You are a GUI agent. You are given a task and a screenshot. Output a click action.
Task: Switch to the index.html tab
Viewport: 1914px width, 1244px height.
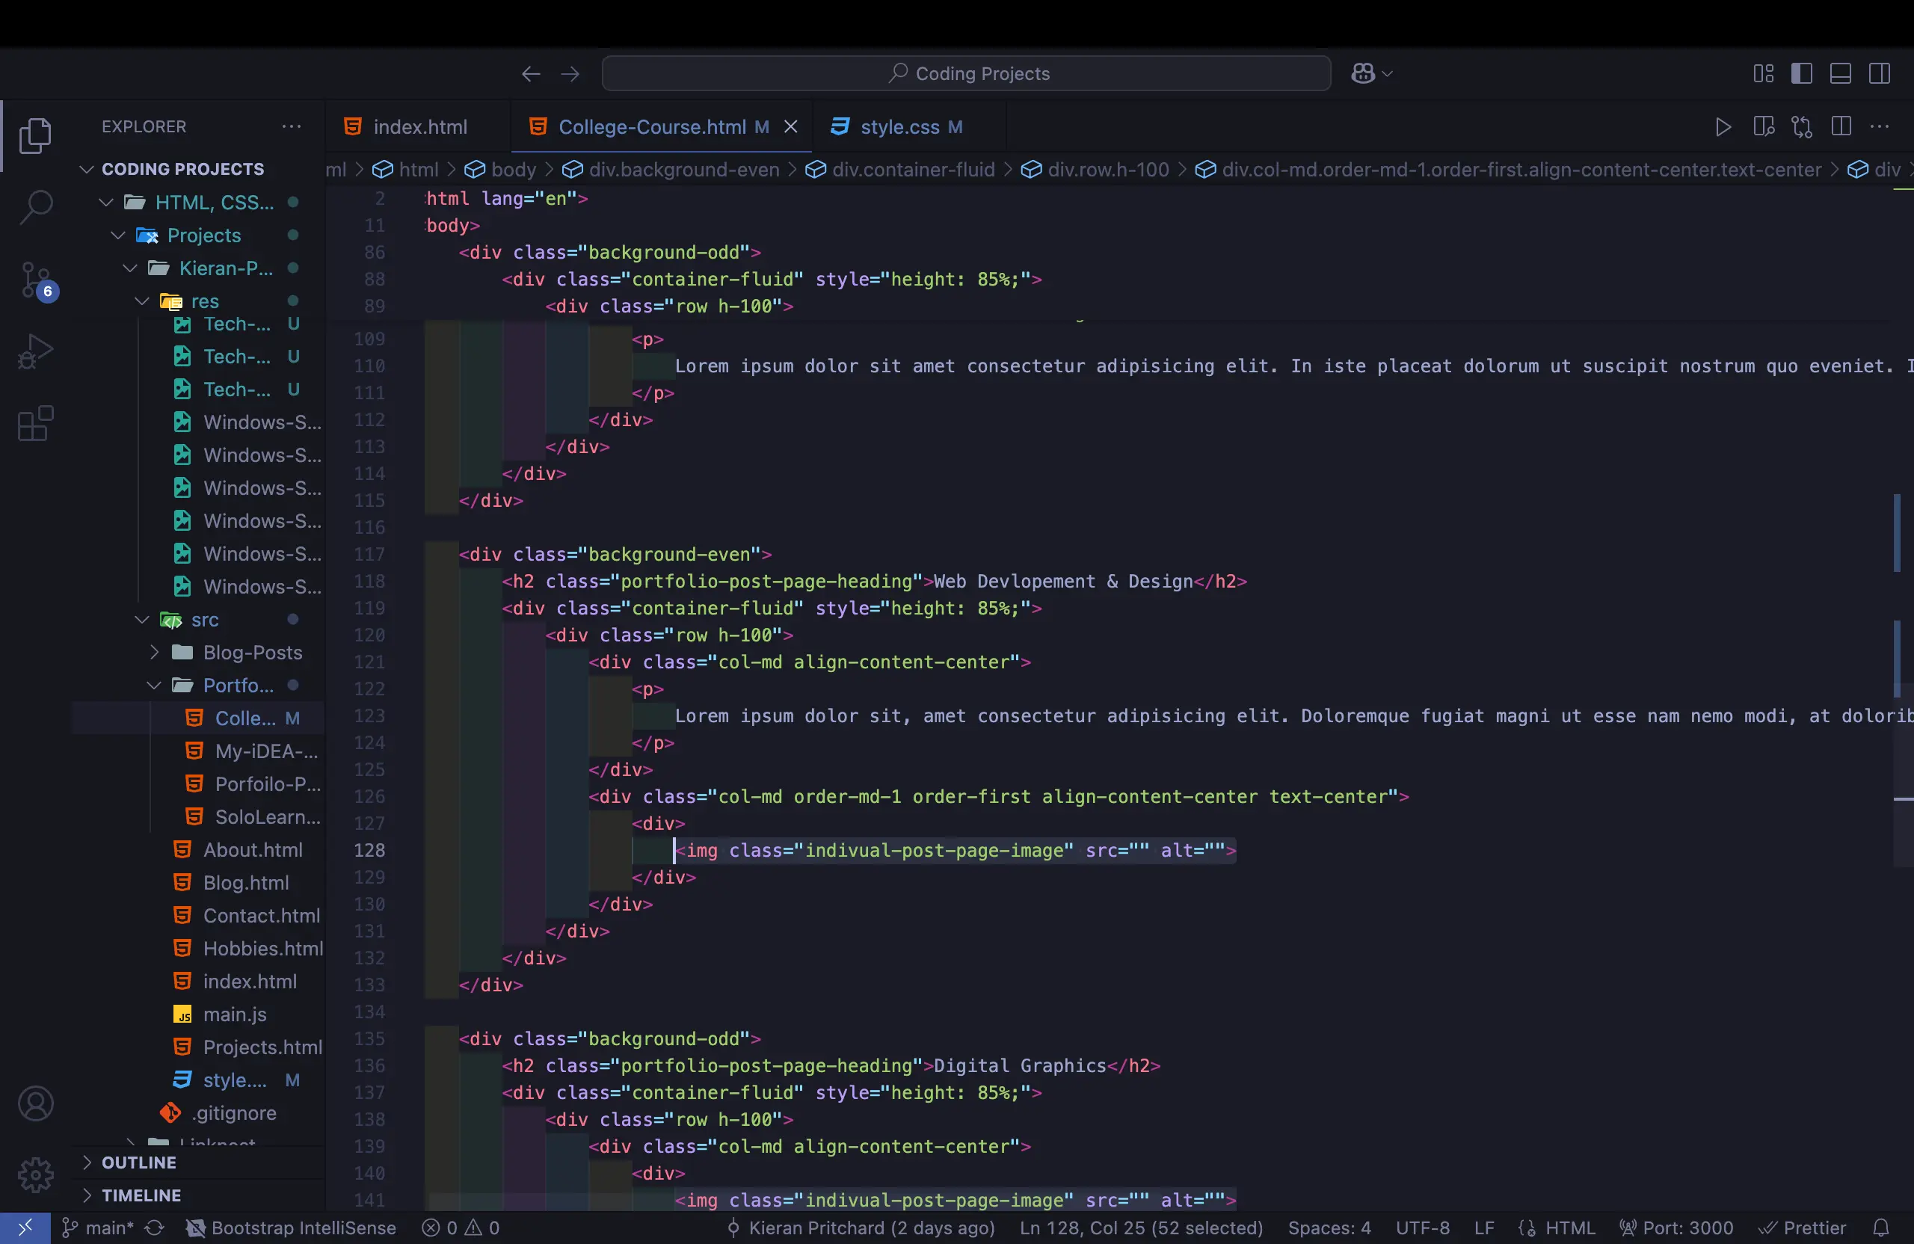pyautogui.click(x=419, y=126)
